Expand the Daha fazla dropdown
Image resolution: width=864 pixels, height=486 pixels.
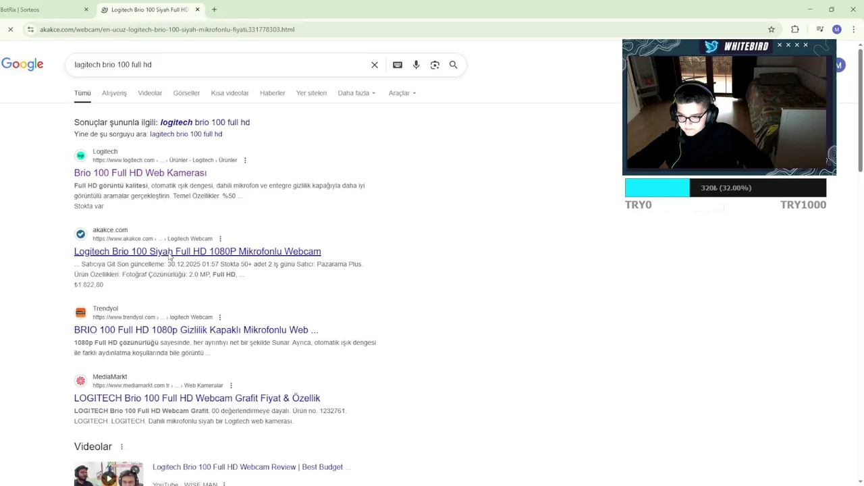coord(356,93)
